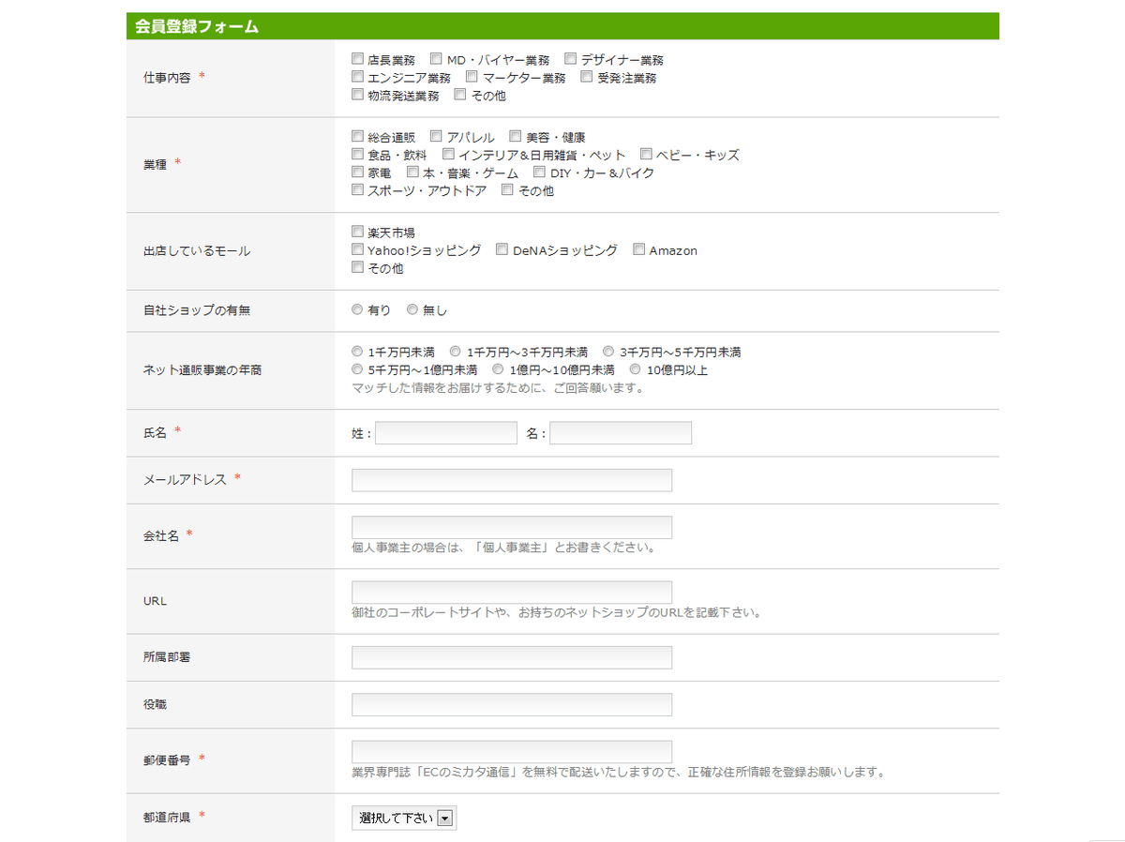Check the Amazon checkbox
The width and height of the screenshot is (1125, 842).
[639, 250]
